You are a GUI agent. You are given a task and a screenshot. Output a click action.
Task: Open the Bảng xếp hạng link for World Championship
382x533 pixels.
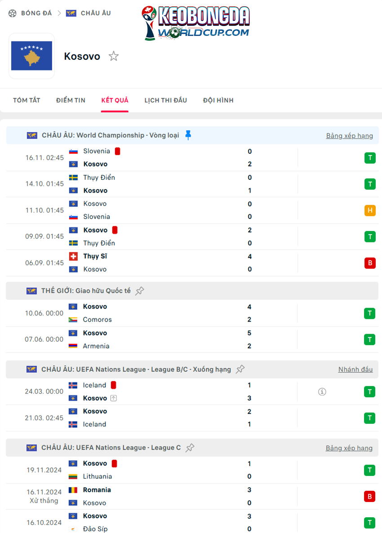(x=349, y=136)
